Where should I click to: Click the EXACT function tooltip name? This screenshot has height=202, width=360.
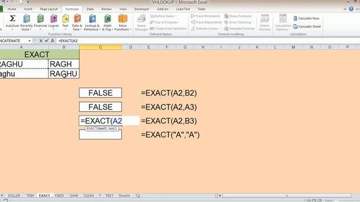tap(92, 128)
